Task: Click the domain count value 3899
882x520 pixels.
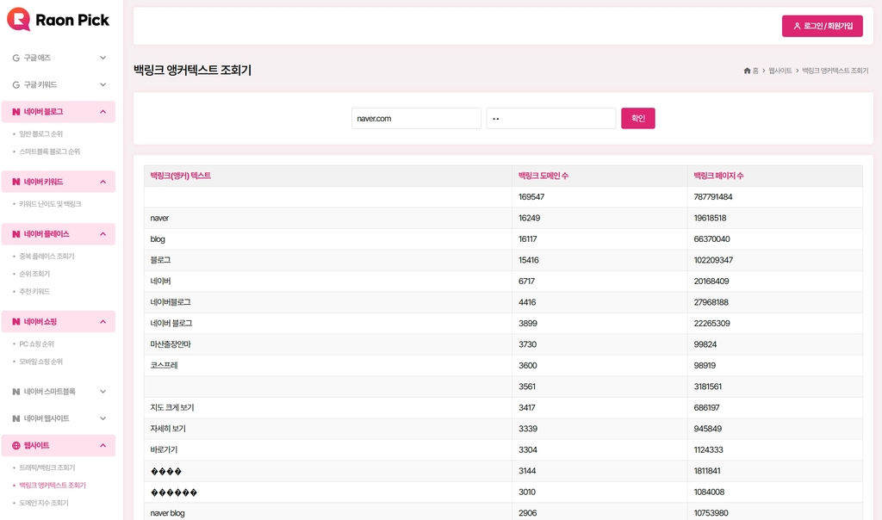Action: [x=528, y=323]
